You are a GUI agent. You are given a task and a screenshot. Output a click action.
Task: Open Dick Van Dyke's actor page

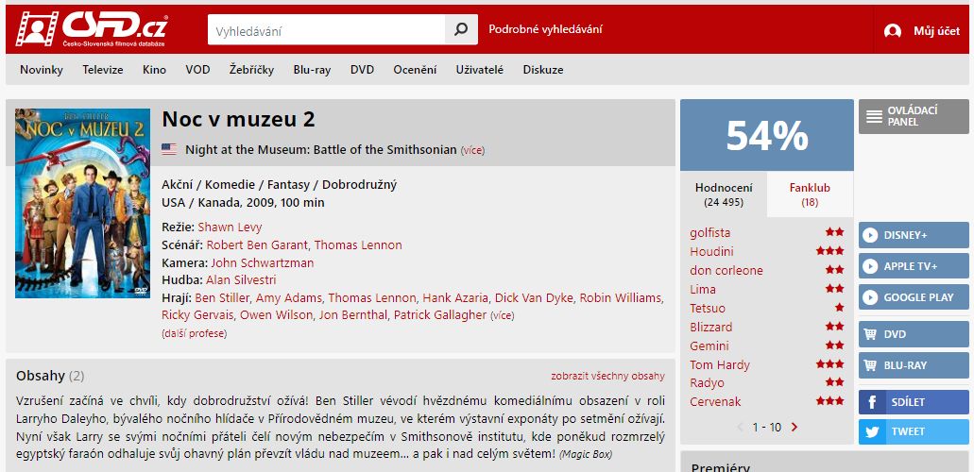coord(534,297)
